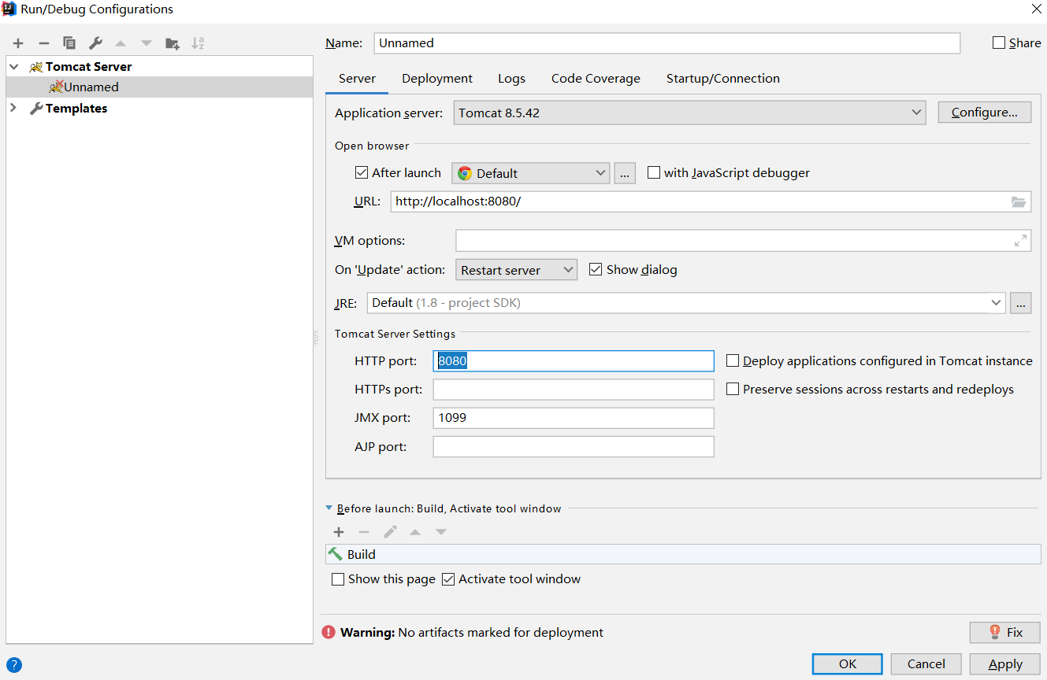Uncheck Activate tool window
The width and height of the screenshot is (1047, 680).
448,579
